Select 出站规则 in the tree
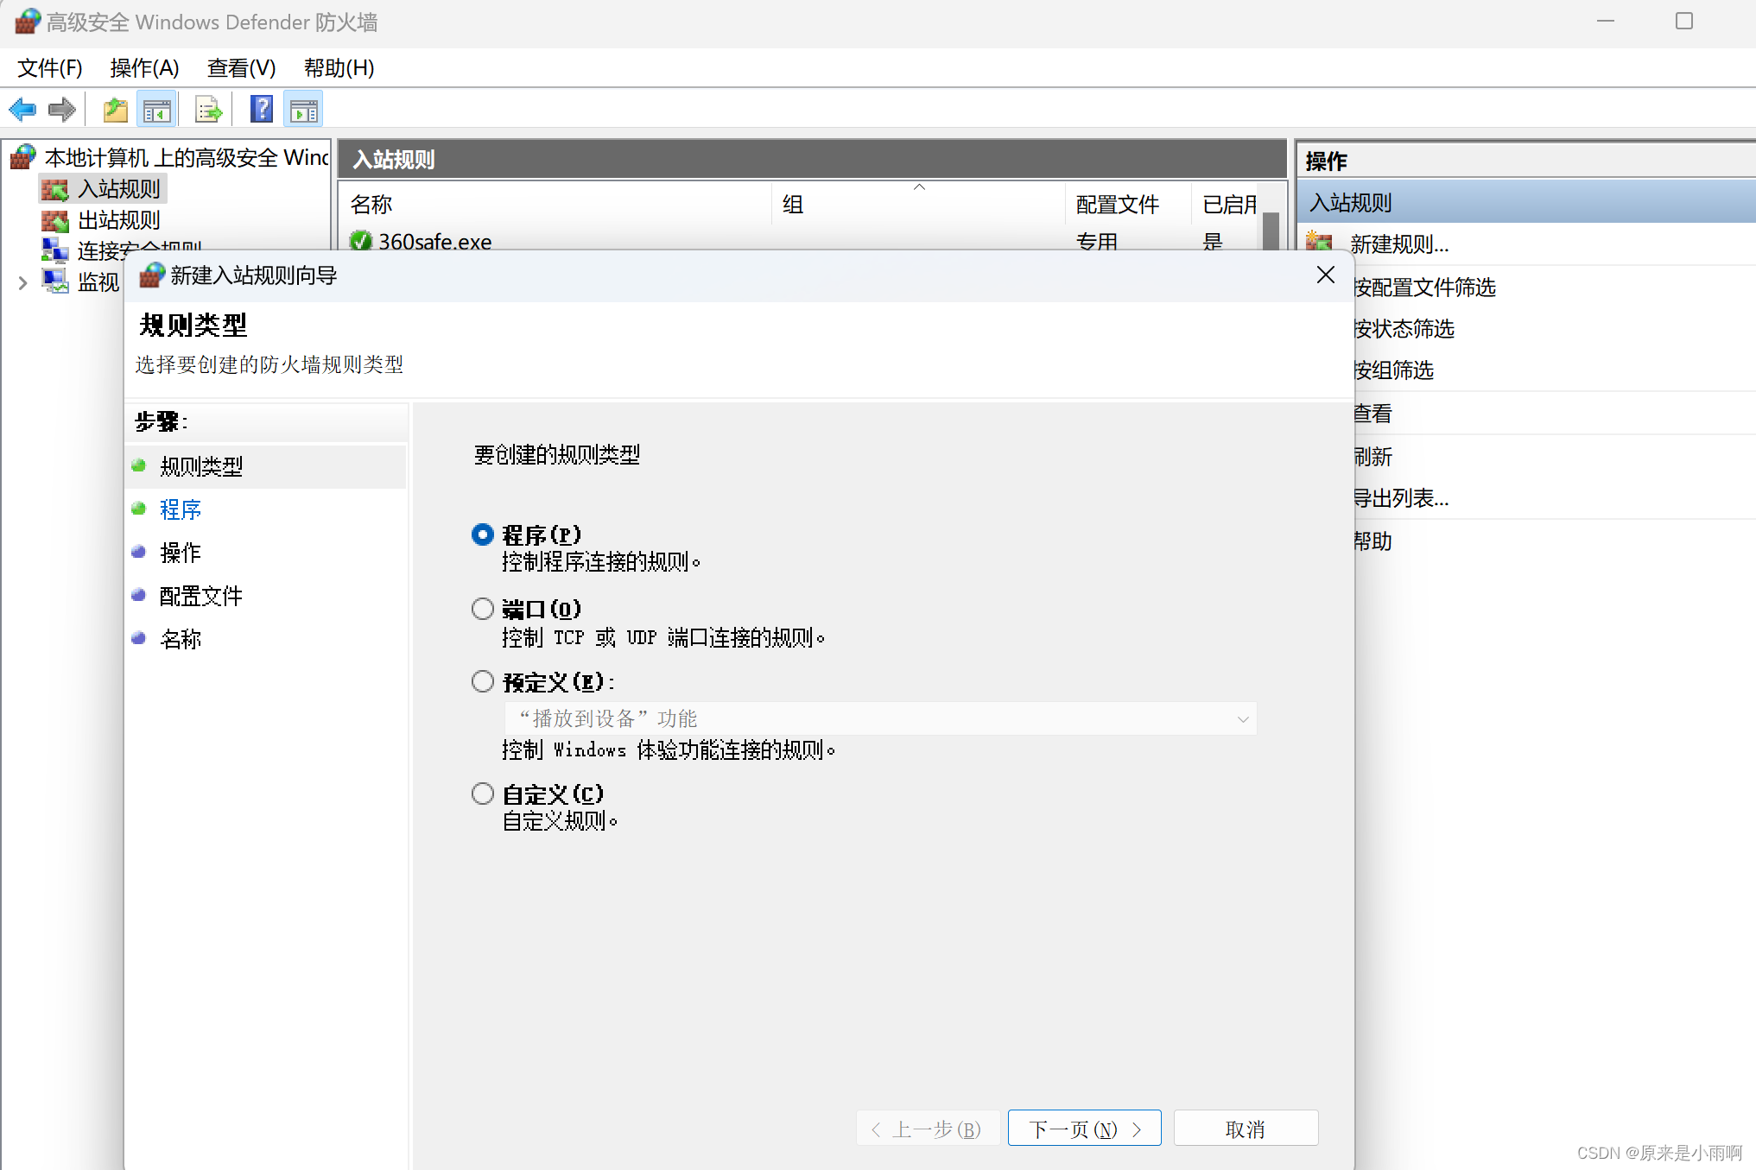 pos(117,220)
